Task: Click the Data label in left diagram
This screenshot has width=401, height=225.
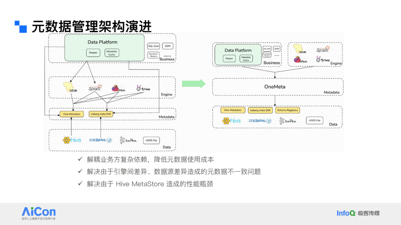Action: 167,147
